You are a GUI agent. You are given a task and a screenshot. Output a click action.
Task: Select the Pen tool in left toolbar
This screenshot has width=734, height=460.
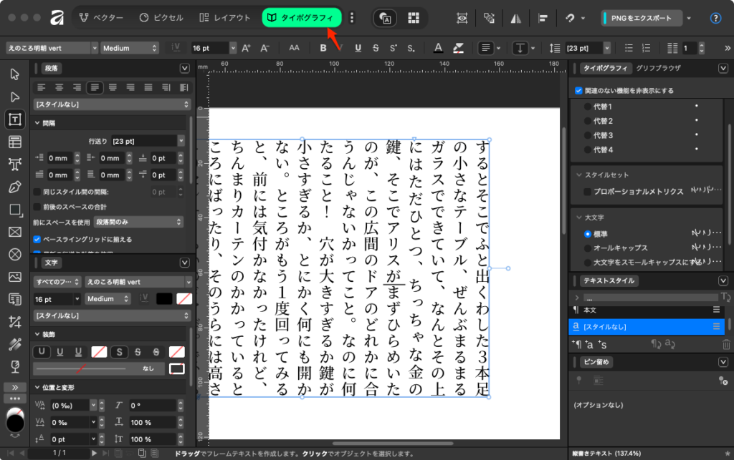(14, 187)
